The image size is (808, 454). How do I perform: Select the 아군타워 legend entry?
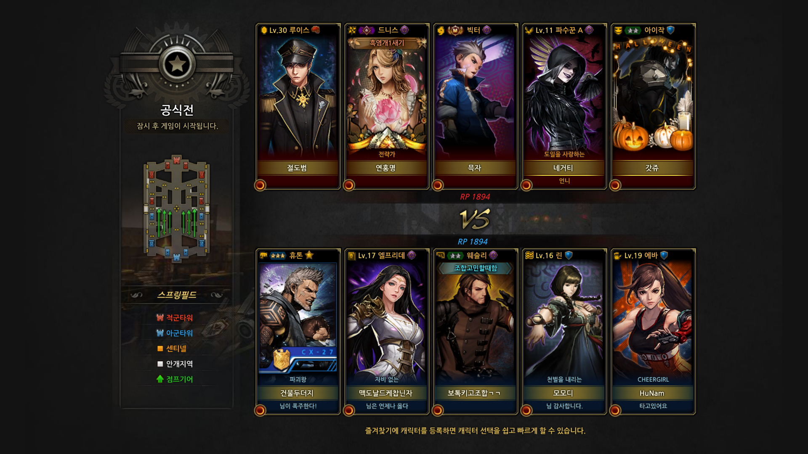pos(175,333)
